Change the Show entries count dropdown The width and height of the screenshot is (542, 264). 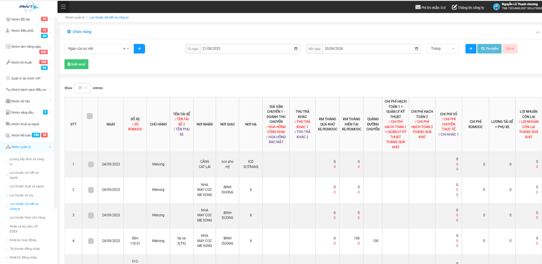click(x=82, y=88)
